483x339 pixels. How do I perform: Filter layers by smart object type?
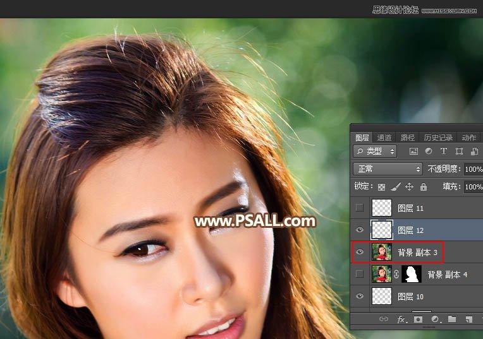pyautogui.click(x=474, y=151)
